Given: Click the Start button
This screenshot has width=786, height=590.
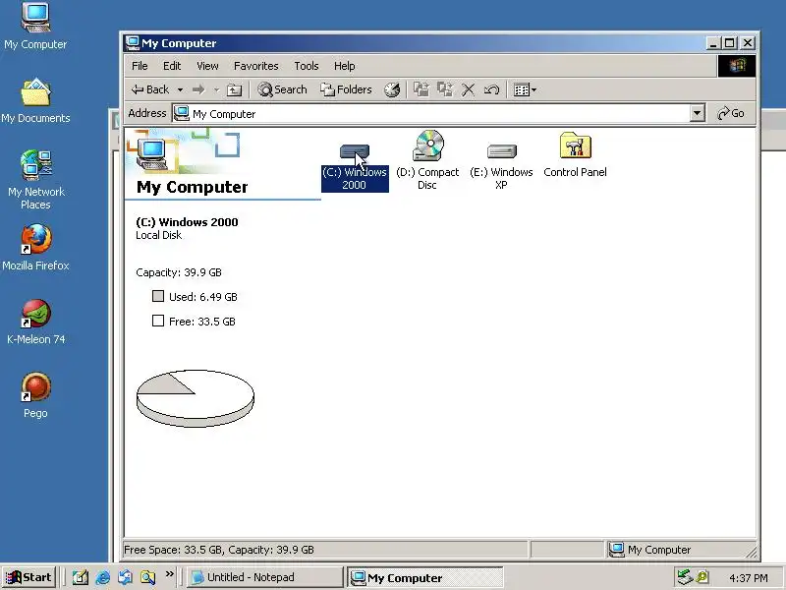Looking at the screenshot, I should 29,577.
